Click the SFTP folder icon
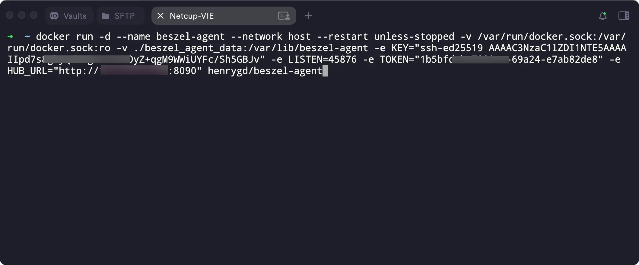Viewport: 639px width, 265px height. pos(105,16)
